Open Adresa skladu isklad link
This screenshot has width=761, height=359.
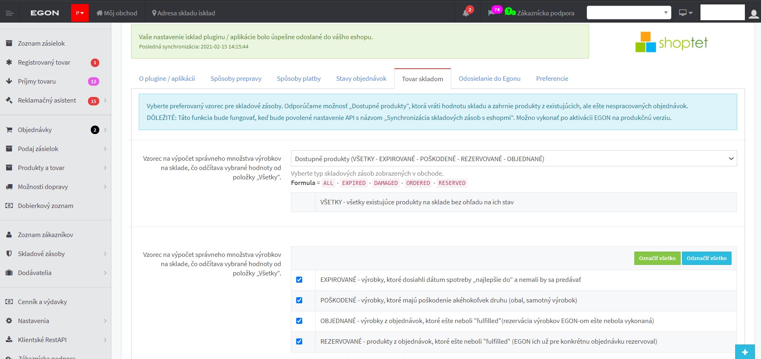click(183, 13)
